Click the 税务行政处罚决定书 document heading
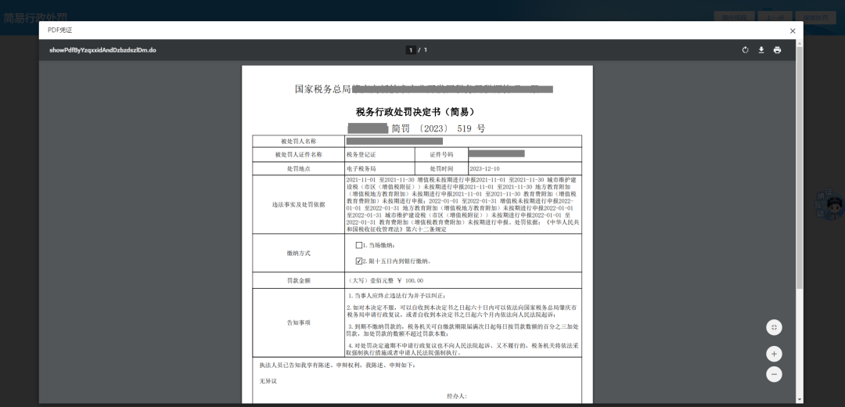 point(415,112)
